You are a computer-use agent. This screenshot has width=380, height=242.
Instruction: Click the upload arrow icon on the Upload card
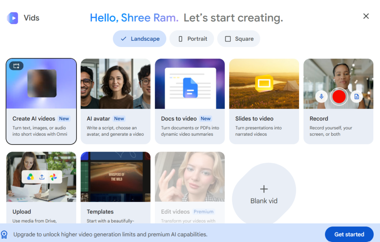coord(42,177)
